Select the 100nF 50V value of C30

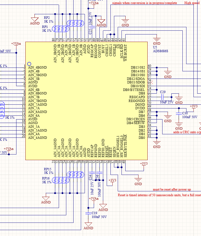pyautogui.click(x=190, y=117)
